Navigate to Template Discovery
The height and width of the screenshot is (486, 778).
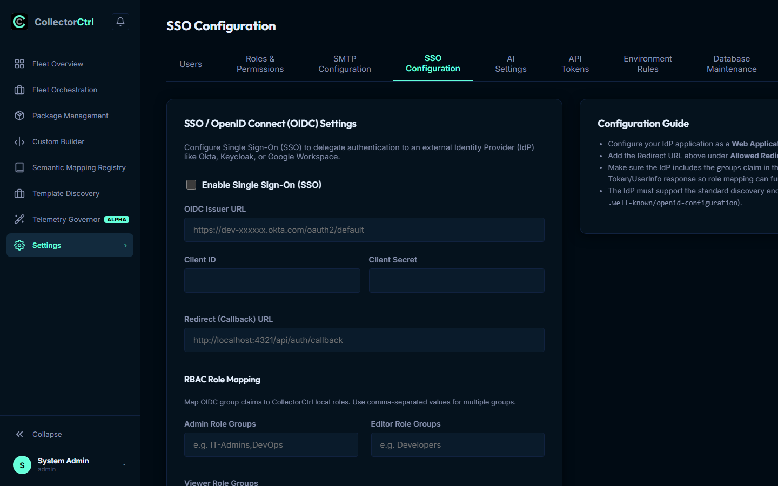pos(70,193)
